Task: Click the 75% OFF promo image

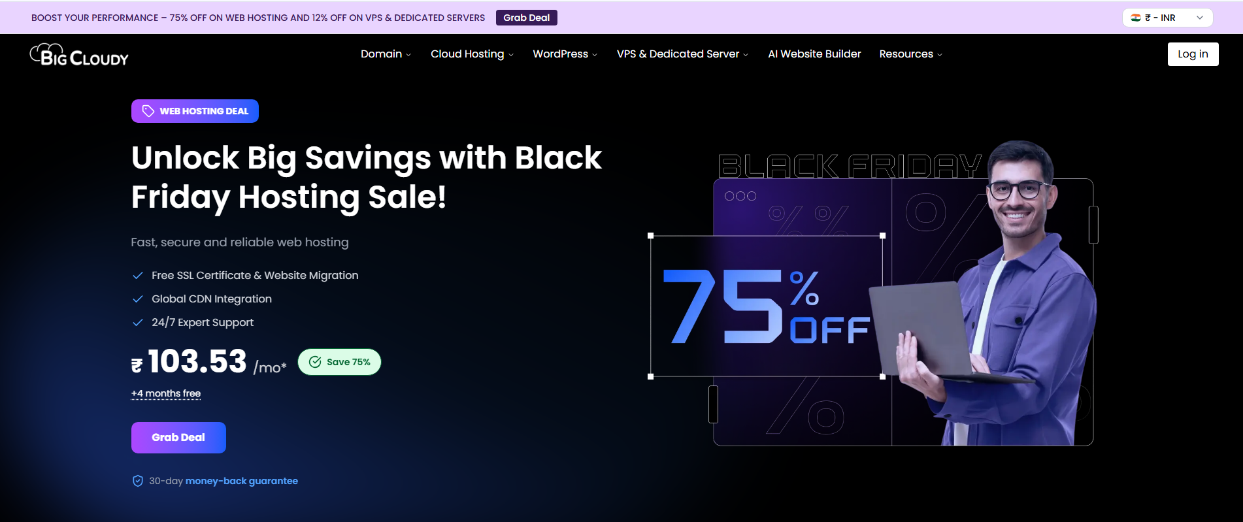Action: pyautogui.click(x=766, y=306)
